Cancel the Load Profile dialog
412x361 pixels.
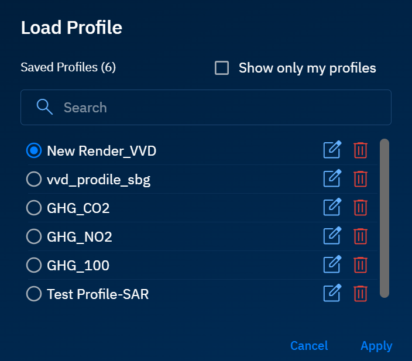click(309, 346)
